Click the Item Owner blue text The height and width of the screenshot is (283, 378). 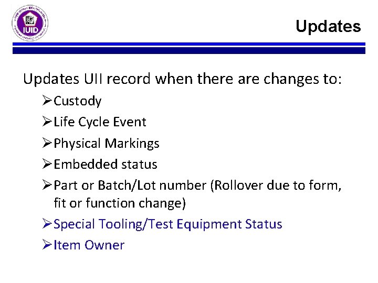tap(89, 245)
